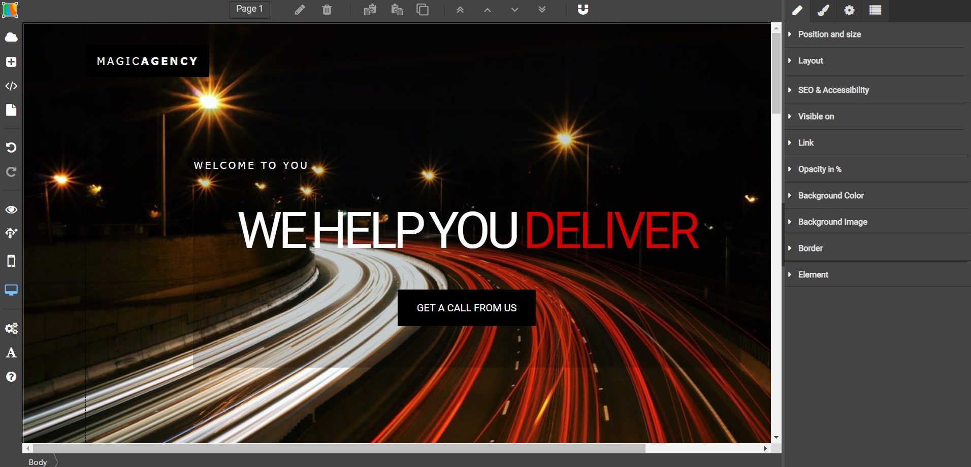Click the redo icon
Image resolution: width=971 pixels, height=467 pixels.
[x=11, y=172]
